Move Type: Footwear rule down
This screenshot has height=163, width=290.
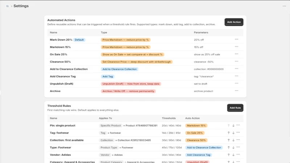tap(233, 147)
